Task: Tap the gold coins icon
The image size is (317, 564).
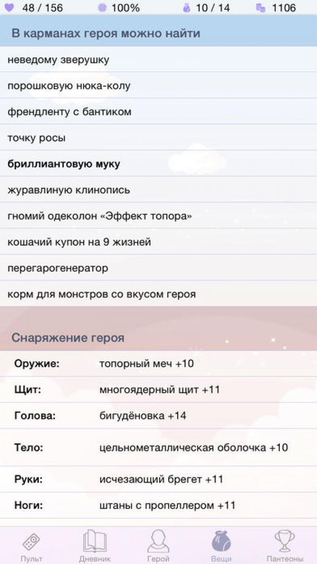Action: pos(261,8)
